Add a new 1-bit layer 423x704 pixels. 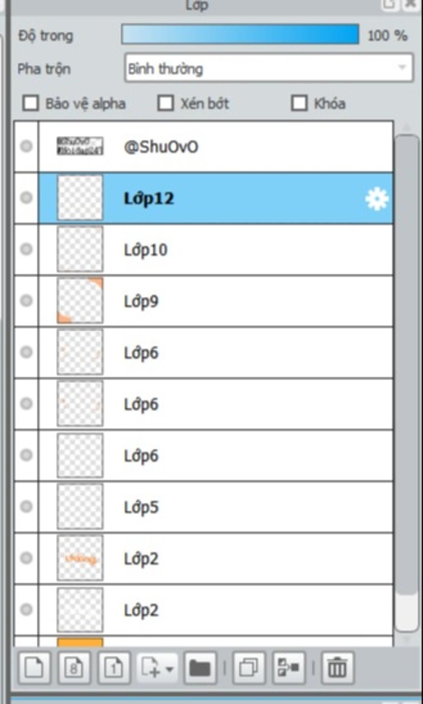pos(114,668)
